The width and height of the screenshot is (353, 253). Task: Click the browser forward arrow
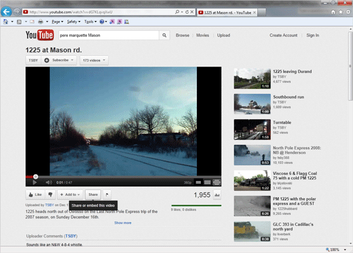[x=17, y=12]
